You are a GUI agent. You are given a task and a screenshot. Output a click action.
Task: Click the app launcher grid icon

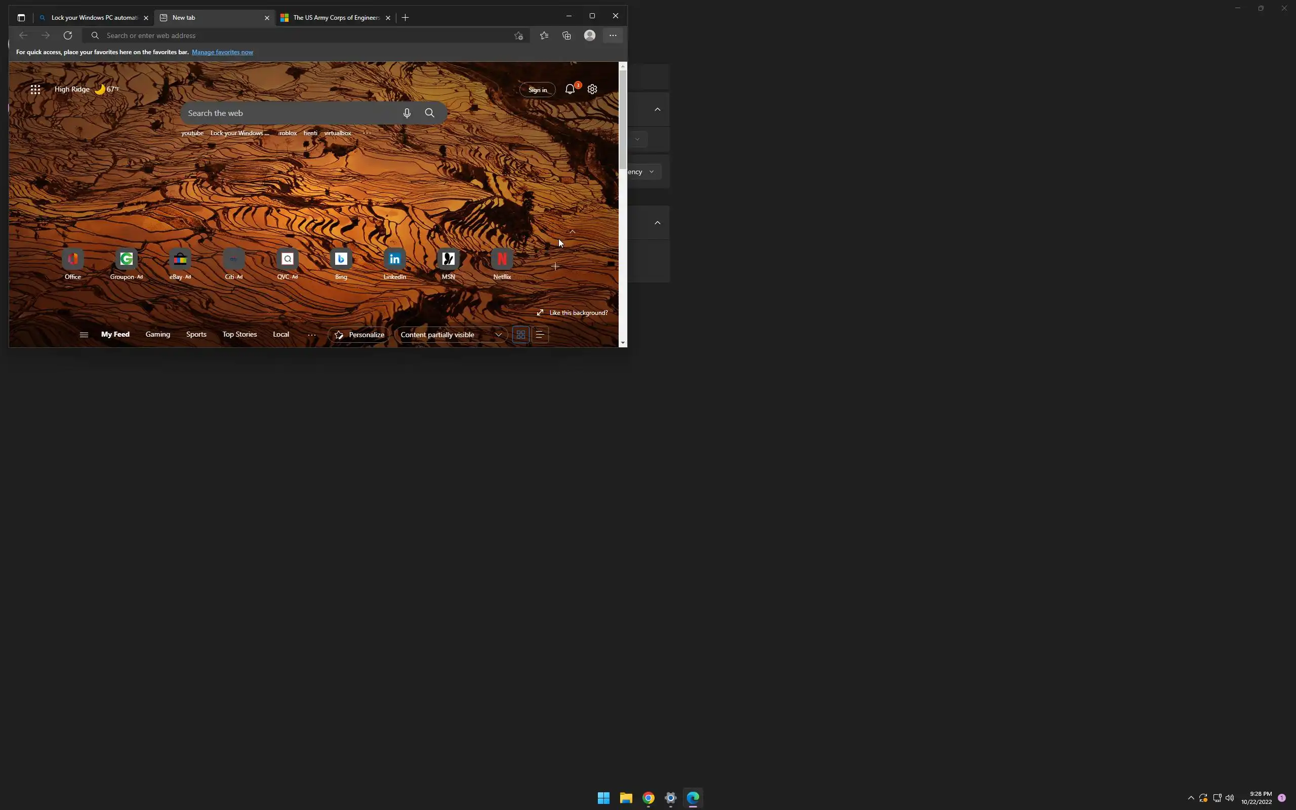coord(35,90)
